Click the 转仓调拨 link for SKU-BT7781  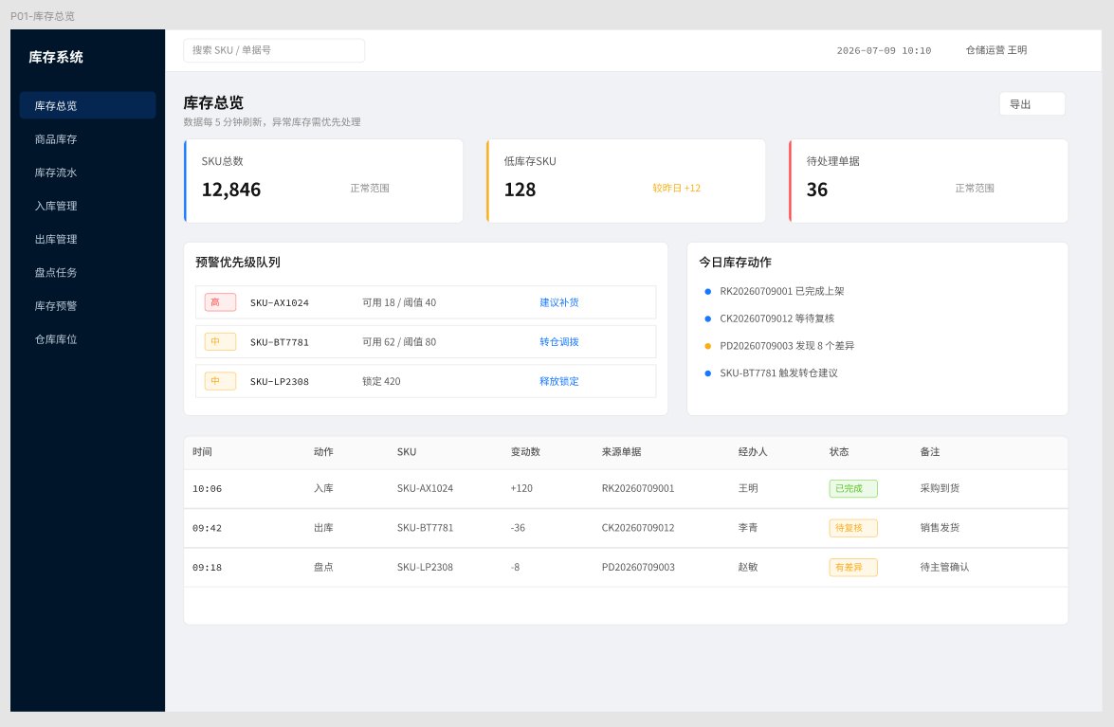[559, 341]
